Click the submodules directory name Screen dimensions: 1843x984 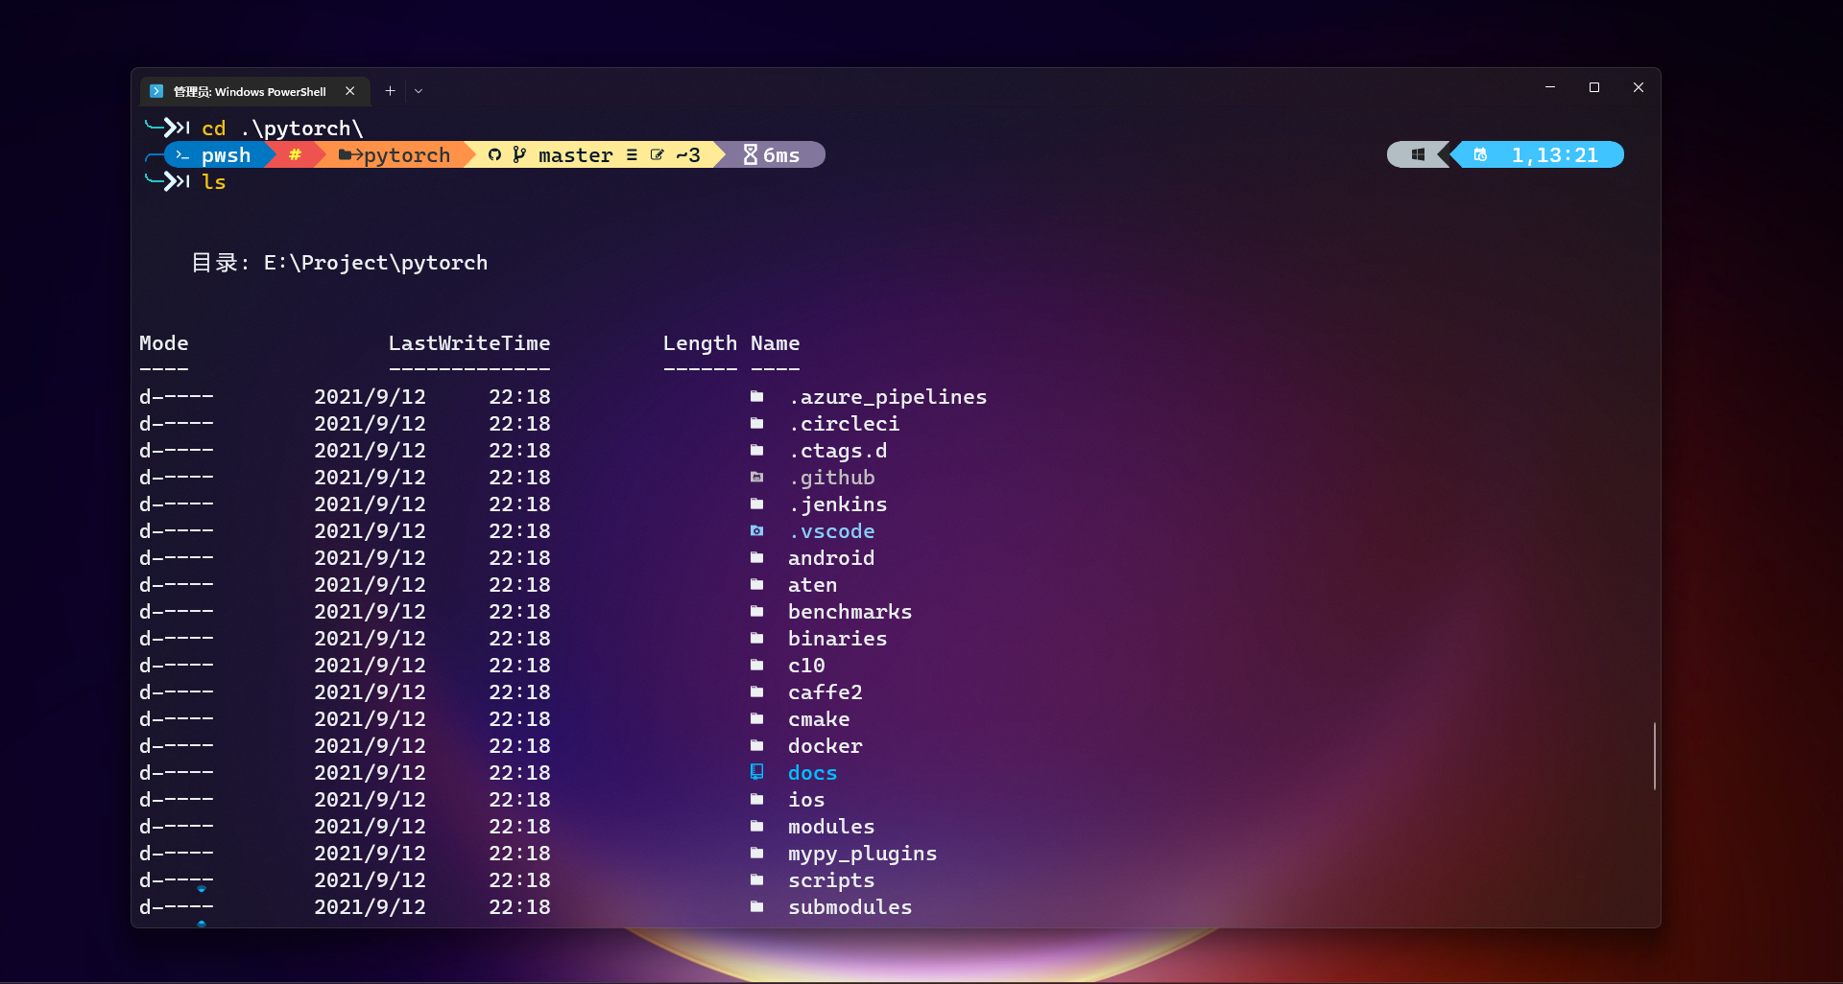pos(850,907)
